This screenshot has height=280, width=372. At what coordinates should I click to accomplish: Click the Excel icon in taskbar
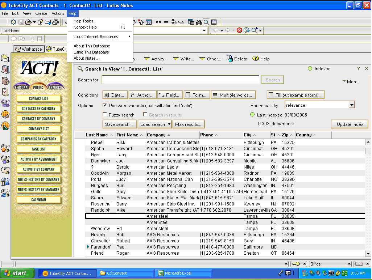[x=161, y=273]
